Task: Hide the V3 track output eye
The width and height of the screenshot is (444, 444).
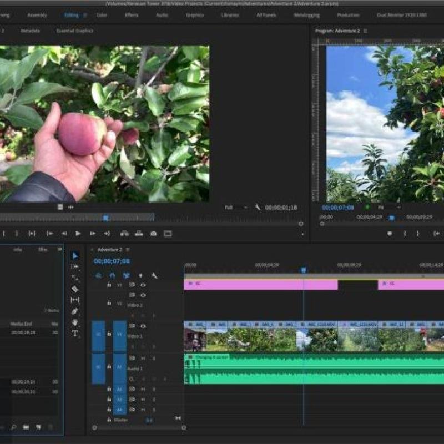Action: [143, 285]
